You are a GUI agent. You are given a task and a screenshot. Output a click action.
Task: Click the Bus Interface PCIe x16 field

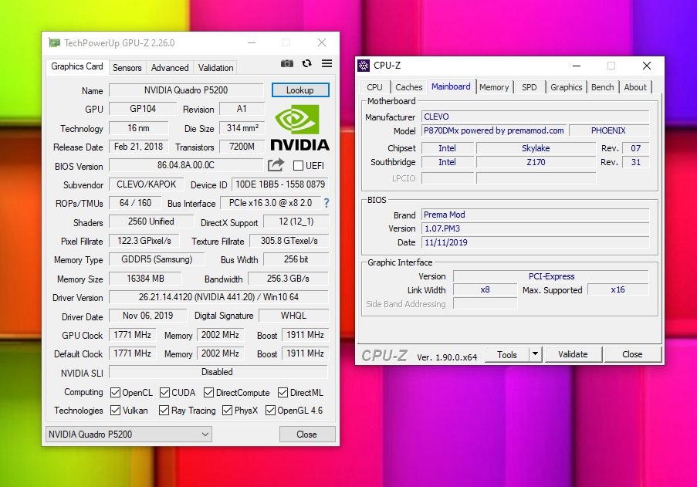click(270, 203)
